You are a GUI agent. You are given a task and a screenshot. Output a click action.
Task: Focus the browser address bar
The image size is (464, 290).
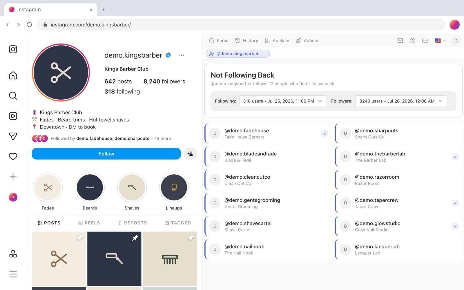coord(241,25)
